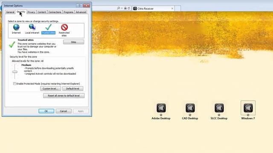Click the address bar lock icon

[x=125, y=8]
